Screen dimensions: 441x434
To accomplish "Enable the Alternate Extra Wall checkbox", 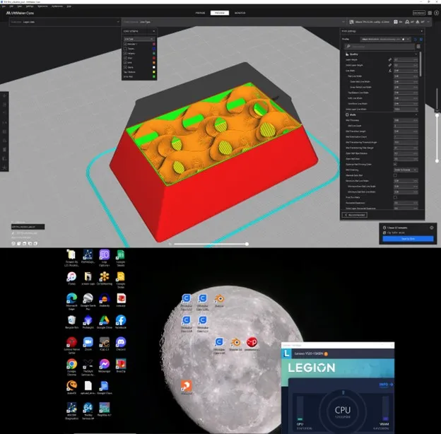I will 395,175.
